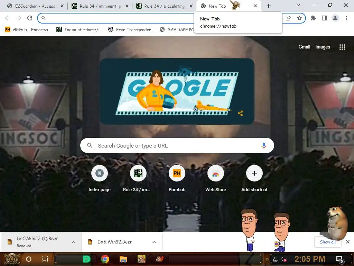Open the Index of ~dartz bookmark
The height and width of the screenshot is (266, 354).
click(x=80, y=30)
